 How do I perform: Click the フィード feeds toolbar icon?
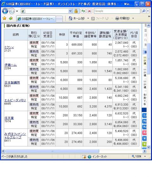click(93, 18)
